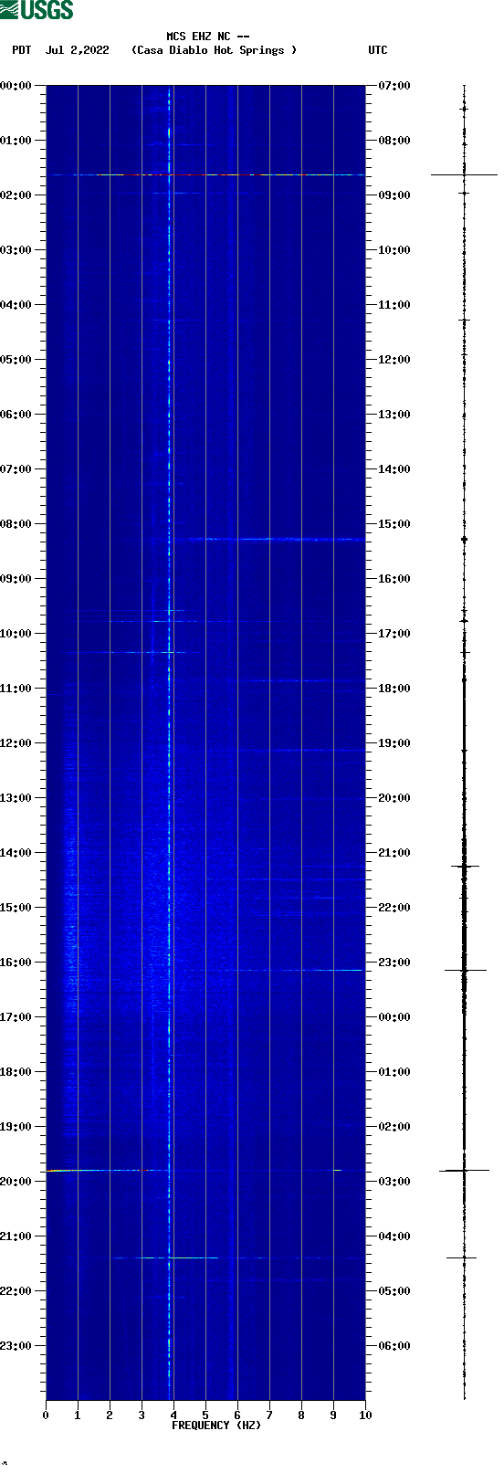Click the seismogram spike near 23:10 UTC
Viewport: 504px width, 1473px height.
coord(464,970)
